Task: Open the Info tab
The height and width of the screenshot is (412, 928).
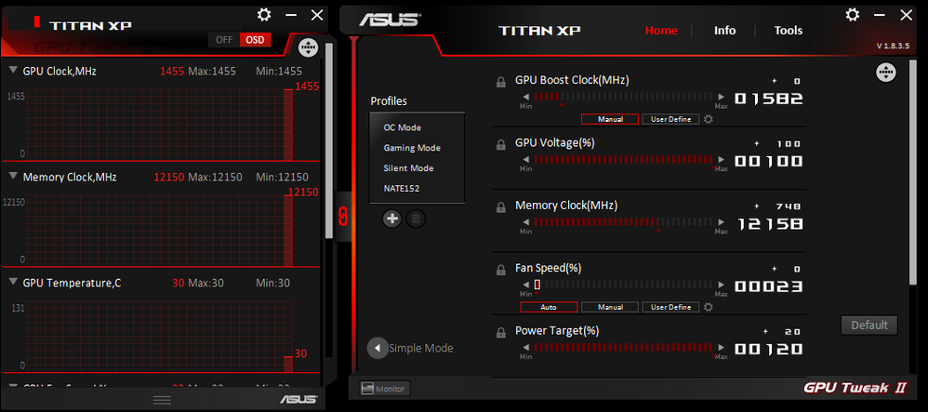Action: (725, 30)
